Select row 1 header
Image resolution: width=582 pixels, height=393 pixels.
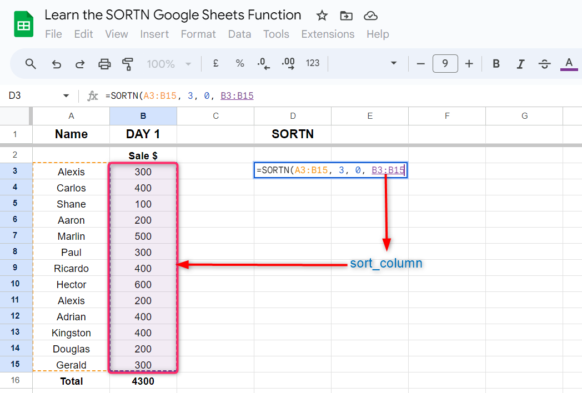(x=15, y=134)
